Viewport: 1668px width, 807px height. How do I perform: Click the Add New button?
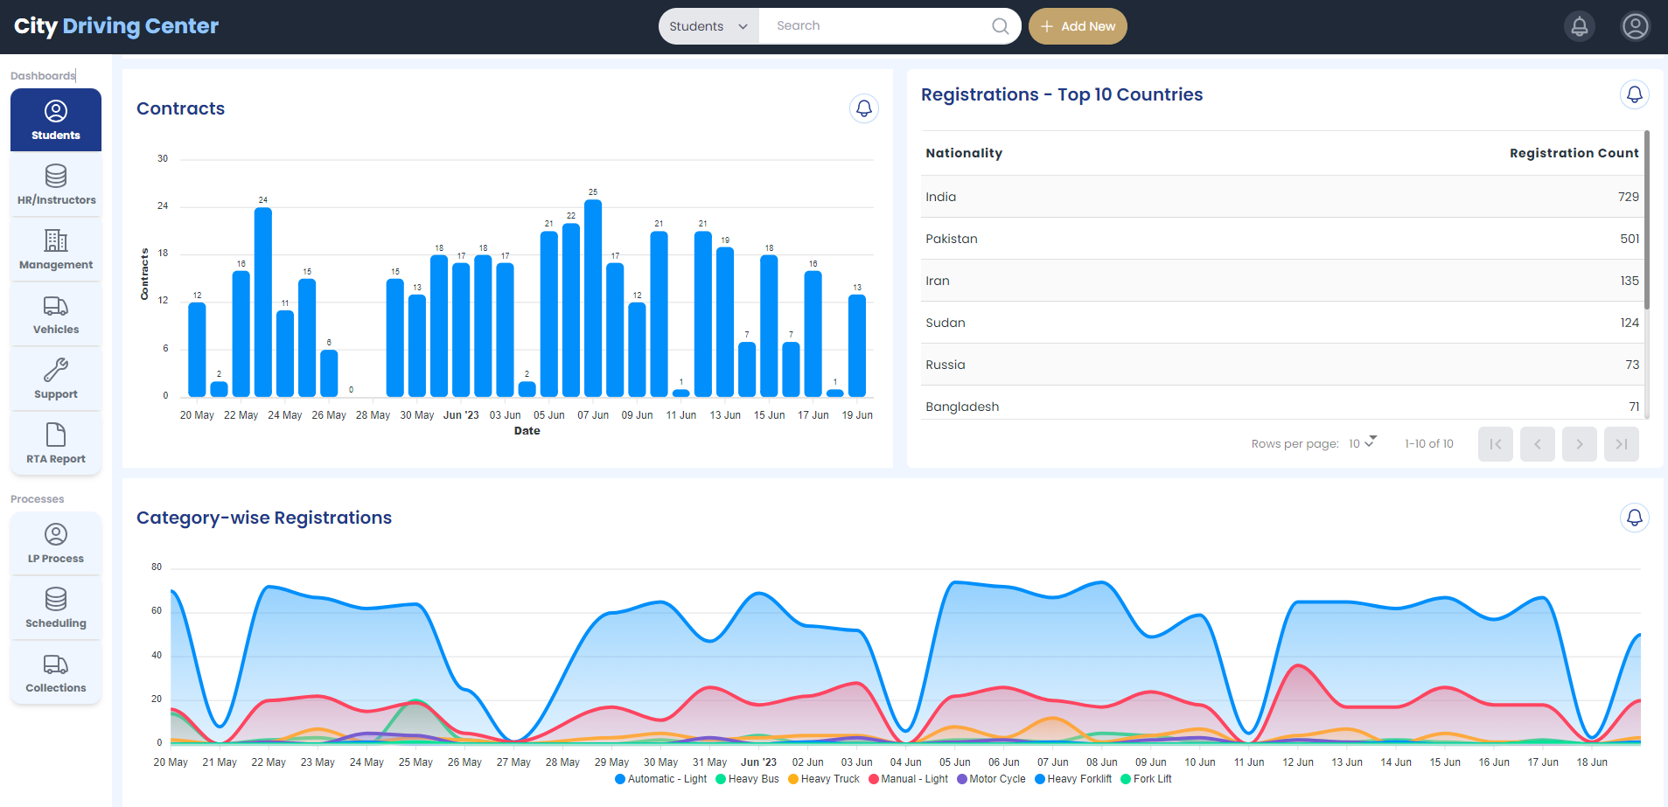(1078, 26)
